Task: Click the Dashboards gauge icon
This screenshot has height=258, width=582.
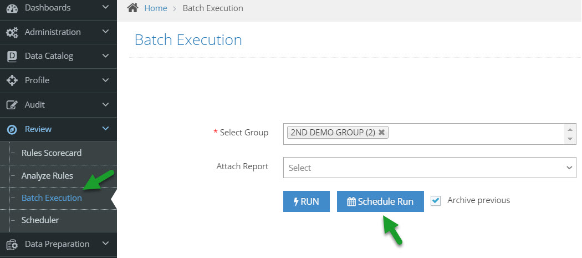Action: tap(12, 8)
